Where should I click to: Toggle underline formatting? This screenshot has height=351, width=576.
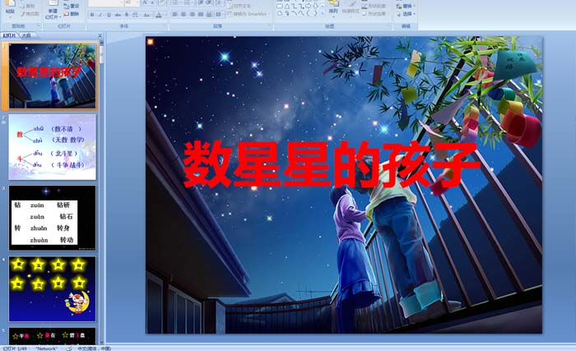109,15
